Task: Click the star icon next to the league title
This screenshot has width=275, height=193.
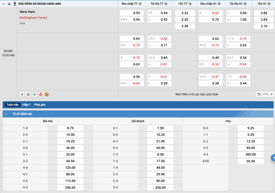Action: [x=9, y=4]
